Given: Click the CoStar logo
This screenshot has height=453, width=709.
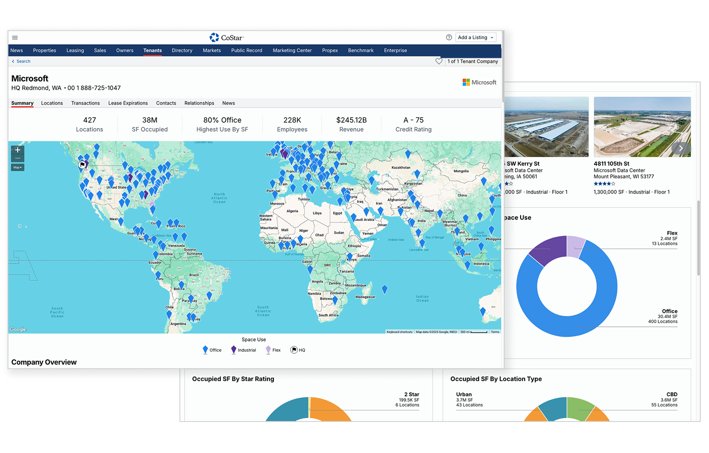Looking at the screenshot, I should click(226, 37).
